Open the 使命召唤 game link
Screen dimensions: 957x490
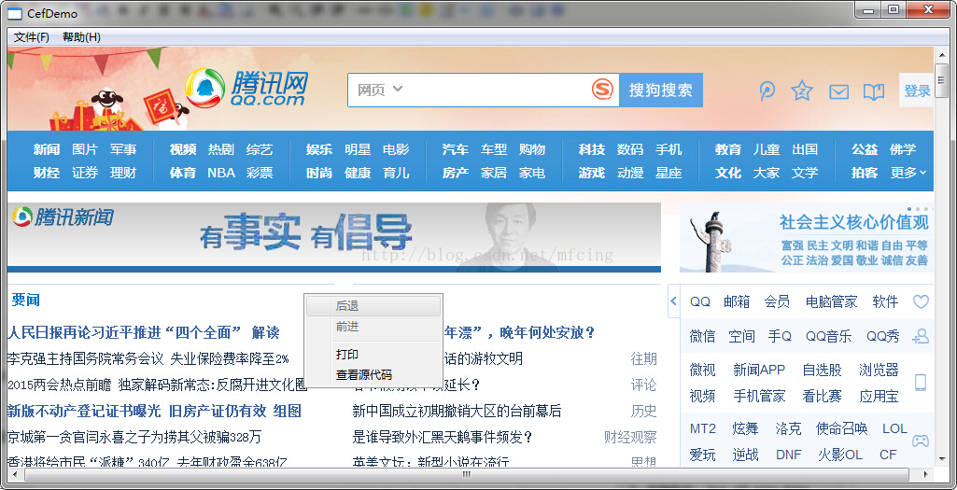pos(841,428)
